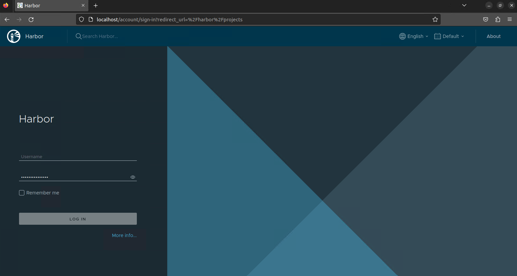
Task: Click the site information page icon
Action: pyautogui.click(x=90, y=20)
